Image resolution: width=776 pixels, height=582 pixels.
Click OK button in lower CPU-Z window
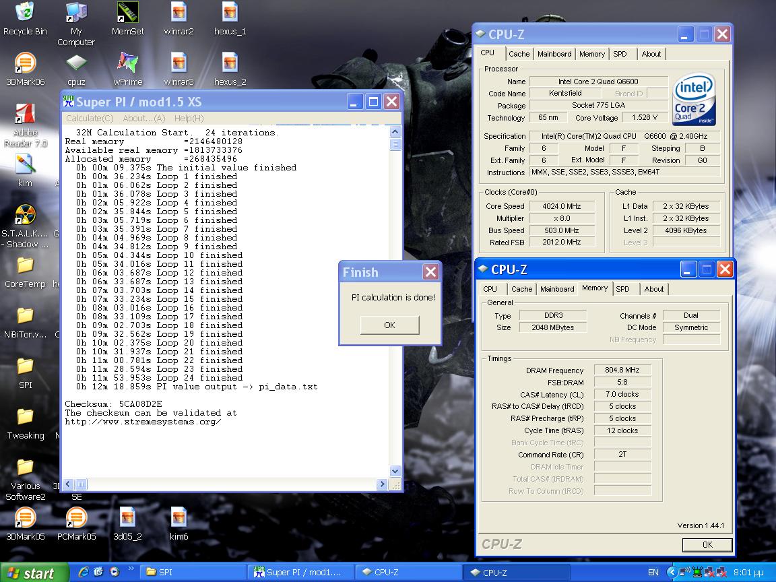pos(707,544)
